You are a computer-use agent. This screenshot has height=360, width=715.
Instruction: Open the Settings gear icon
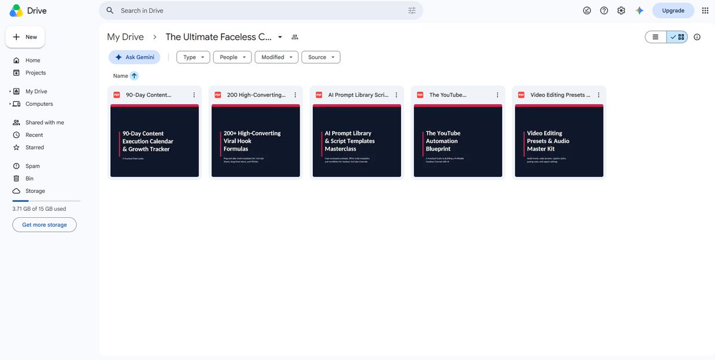(x=621, y=10)
